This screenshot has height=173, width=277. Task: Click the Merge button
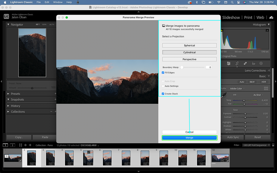click(x=189, y=138)
